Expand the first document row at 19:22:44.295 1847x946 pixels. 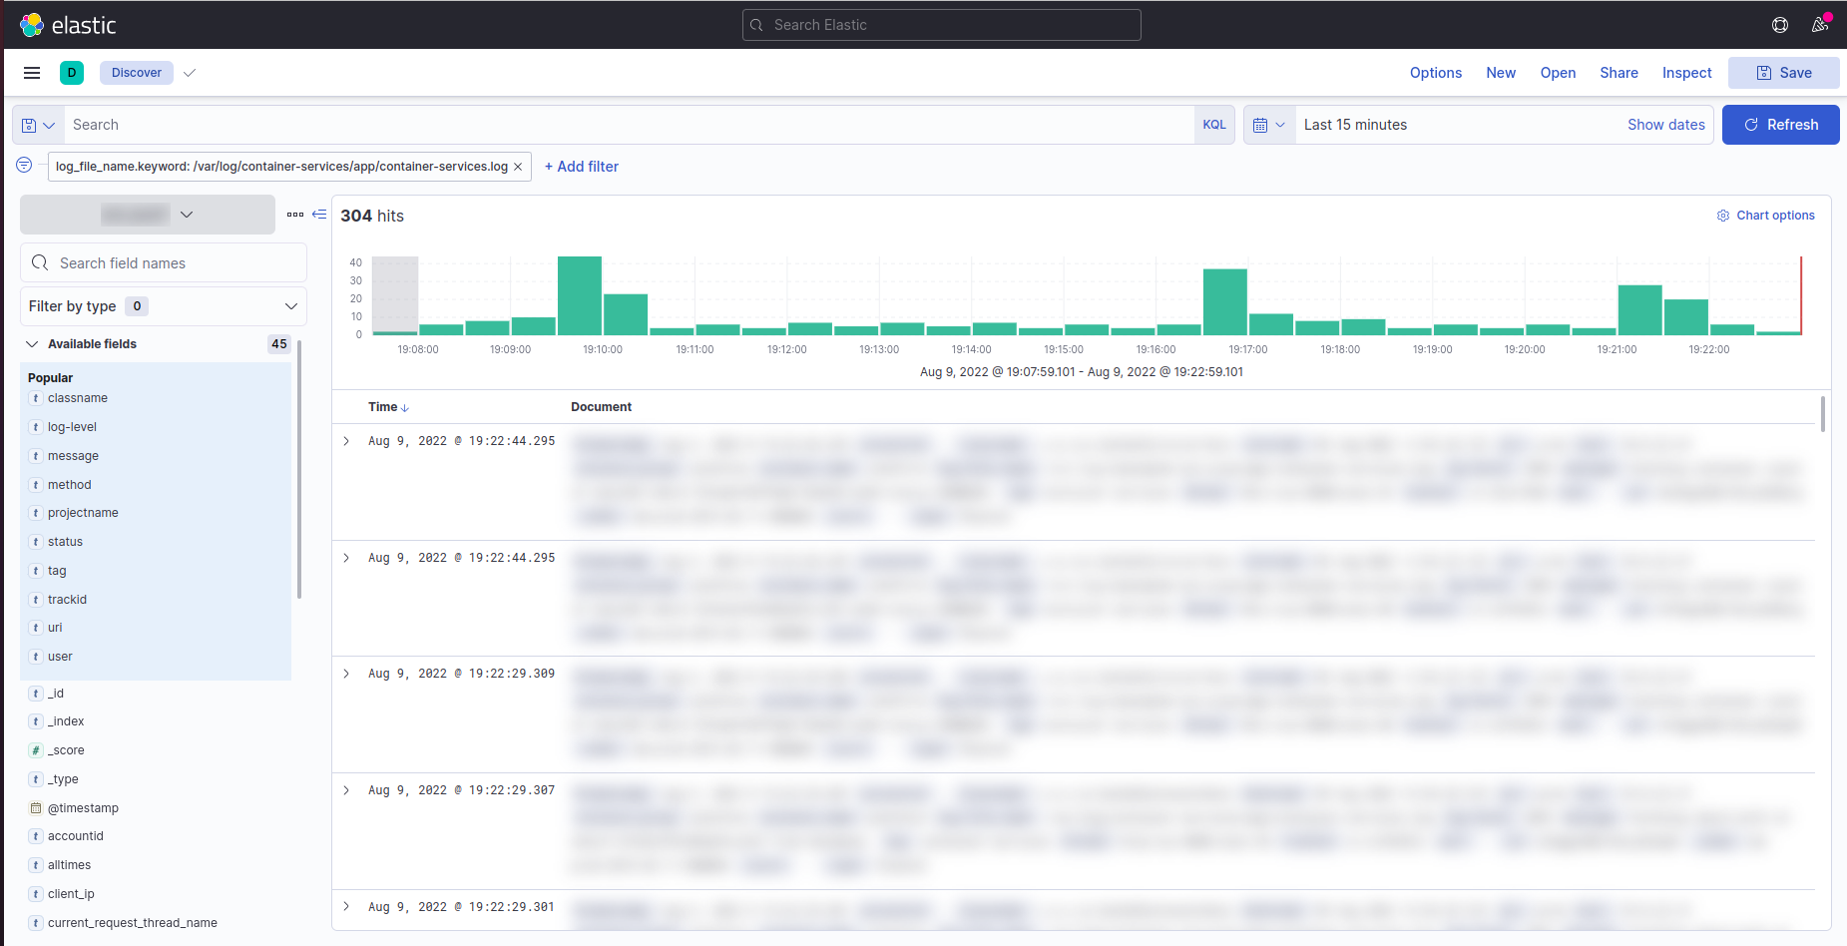click(346, 441)
